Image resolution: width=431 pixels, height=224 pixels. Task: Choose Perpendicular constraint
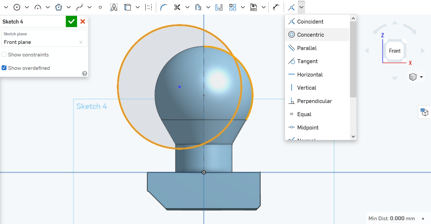coord(317,101)
